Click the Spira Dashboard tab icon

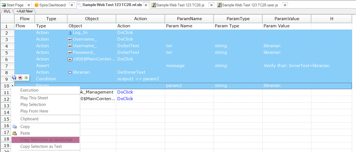[36, 5]
